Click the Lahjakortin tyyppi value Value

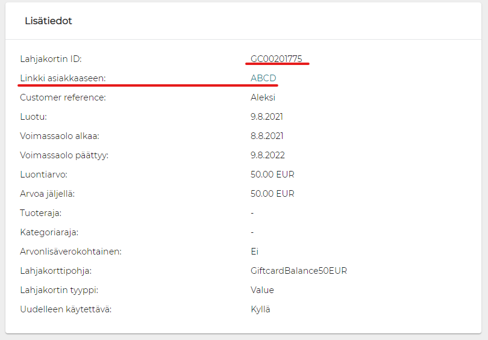pyautogui.click(x=262, y=290)
